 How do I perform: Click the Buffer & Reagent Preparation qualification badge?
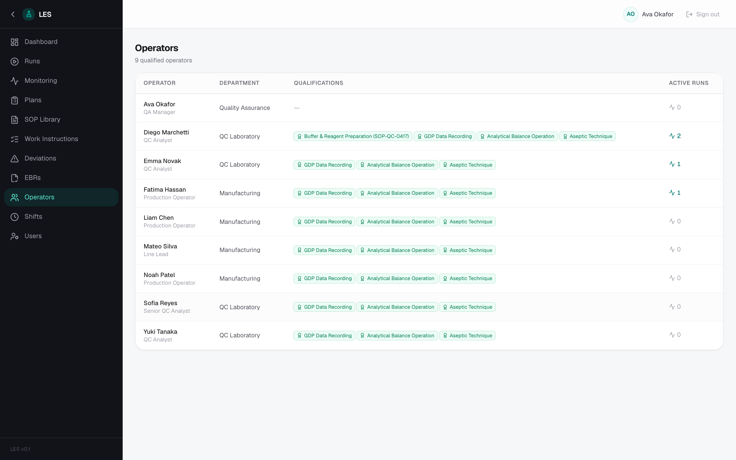(x=353, y=136)
